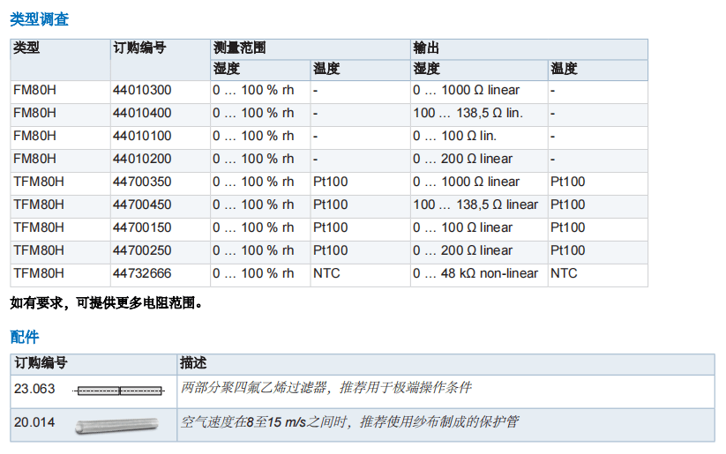Select order number 44010100 cell
The width and height of the screenshot is (726, 454).
142,136
